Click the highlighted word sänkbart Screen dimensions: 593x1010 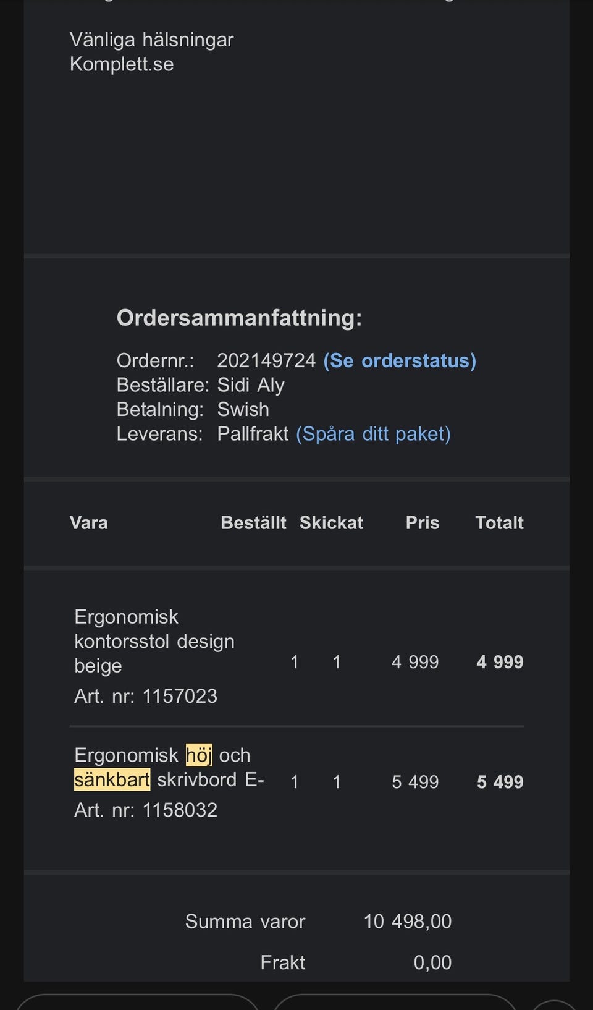(x=112, y=779)
